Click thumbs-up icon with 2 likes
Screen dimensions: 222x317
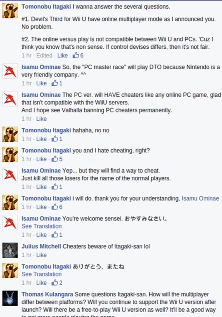(x=55, y=282)
